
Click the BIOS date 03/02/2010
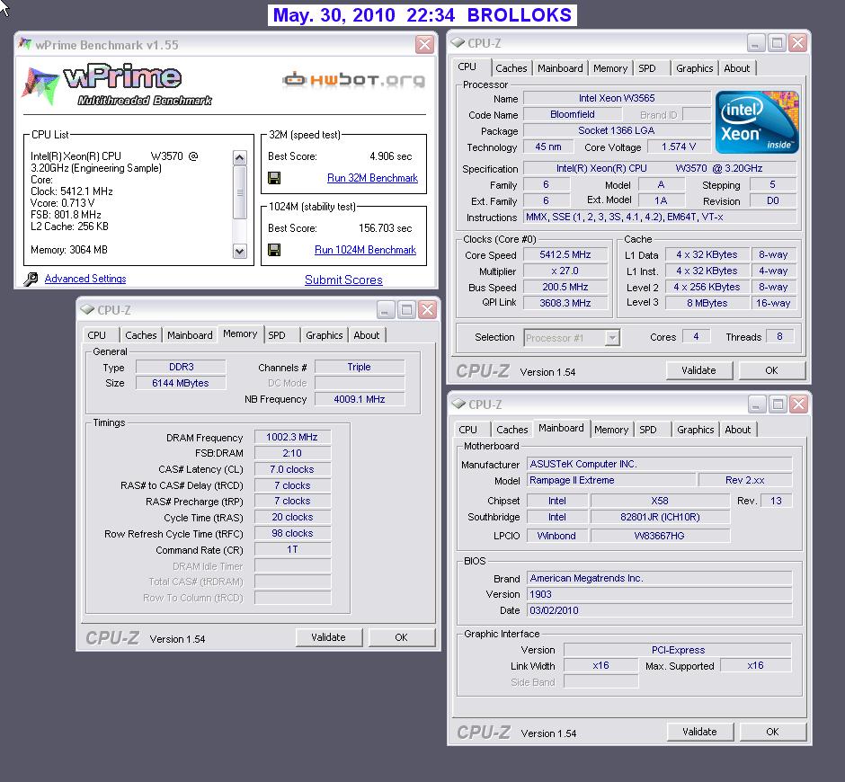(x=660, y=610)
